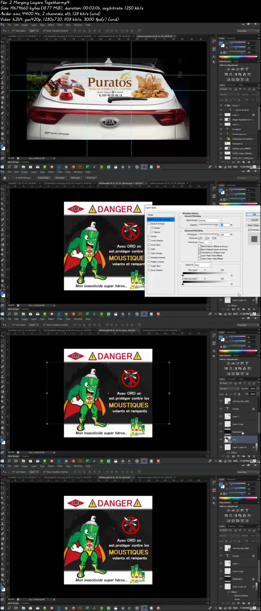Uncheck Preview in Layer Style dialog
261x611 pixels.
tap(249, 230)
